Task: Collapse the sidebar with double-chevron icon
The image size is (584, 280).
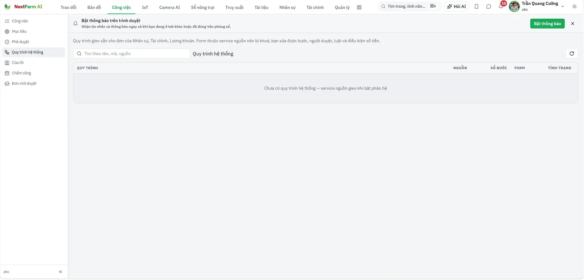Action: click(x=61, y=272)
